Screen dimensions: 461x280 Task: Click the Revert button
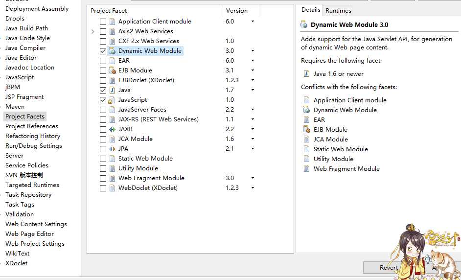point(389,268)
